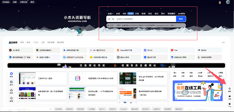
Task: Open the 轻松 get 全球资讯 article
Action: [x=143, y=78]
